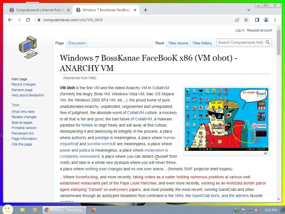Click the browser forward arrow

tap(19, 20)
